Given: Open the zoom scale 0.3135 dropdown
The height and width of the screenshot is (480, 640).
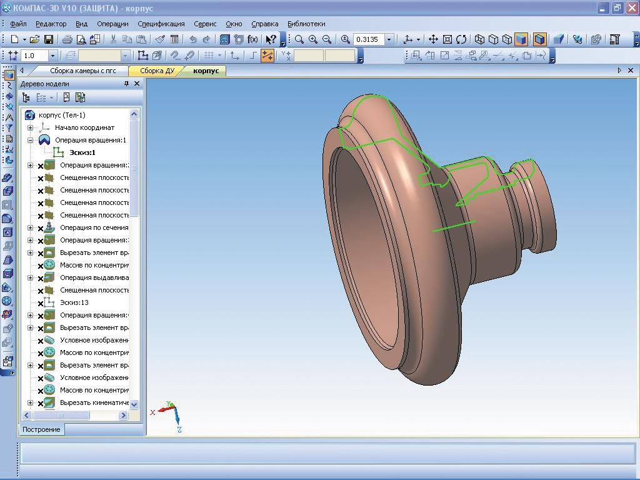Looking at the screenshot, I should tap(389, 39).
